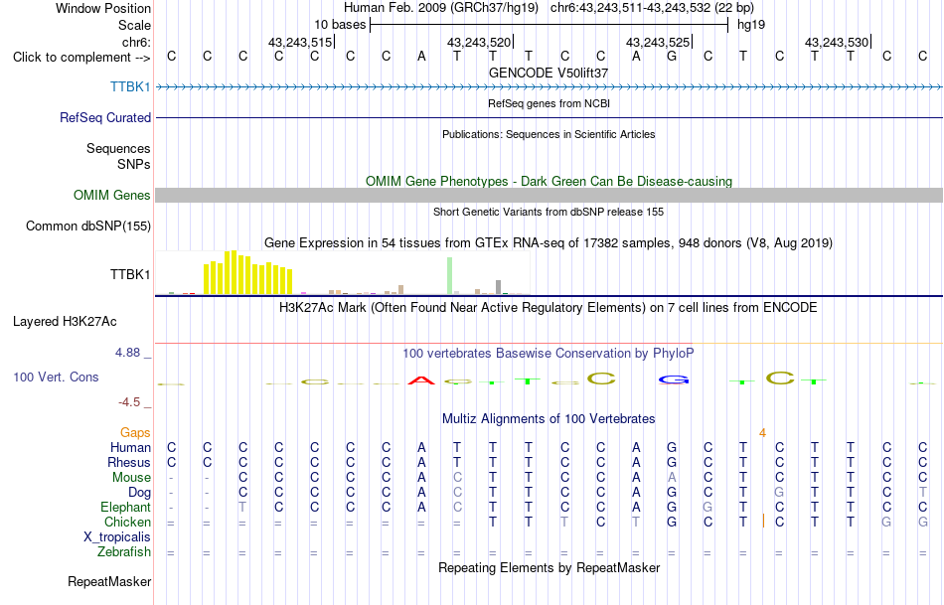Image resolution: width=944 pixels, height=605 pixels.
Task: Open the 'H3K27Ac Mark' ENCODE track title
Action: click(549, 308)
